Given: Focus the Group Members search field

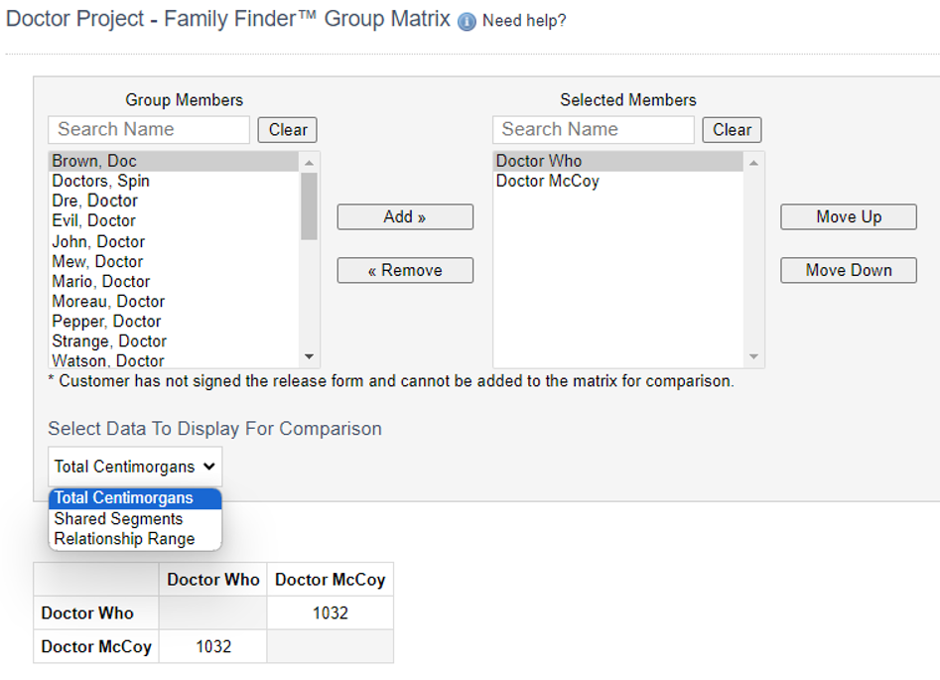Looking at the screenshot, I should point(149,130).
